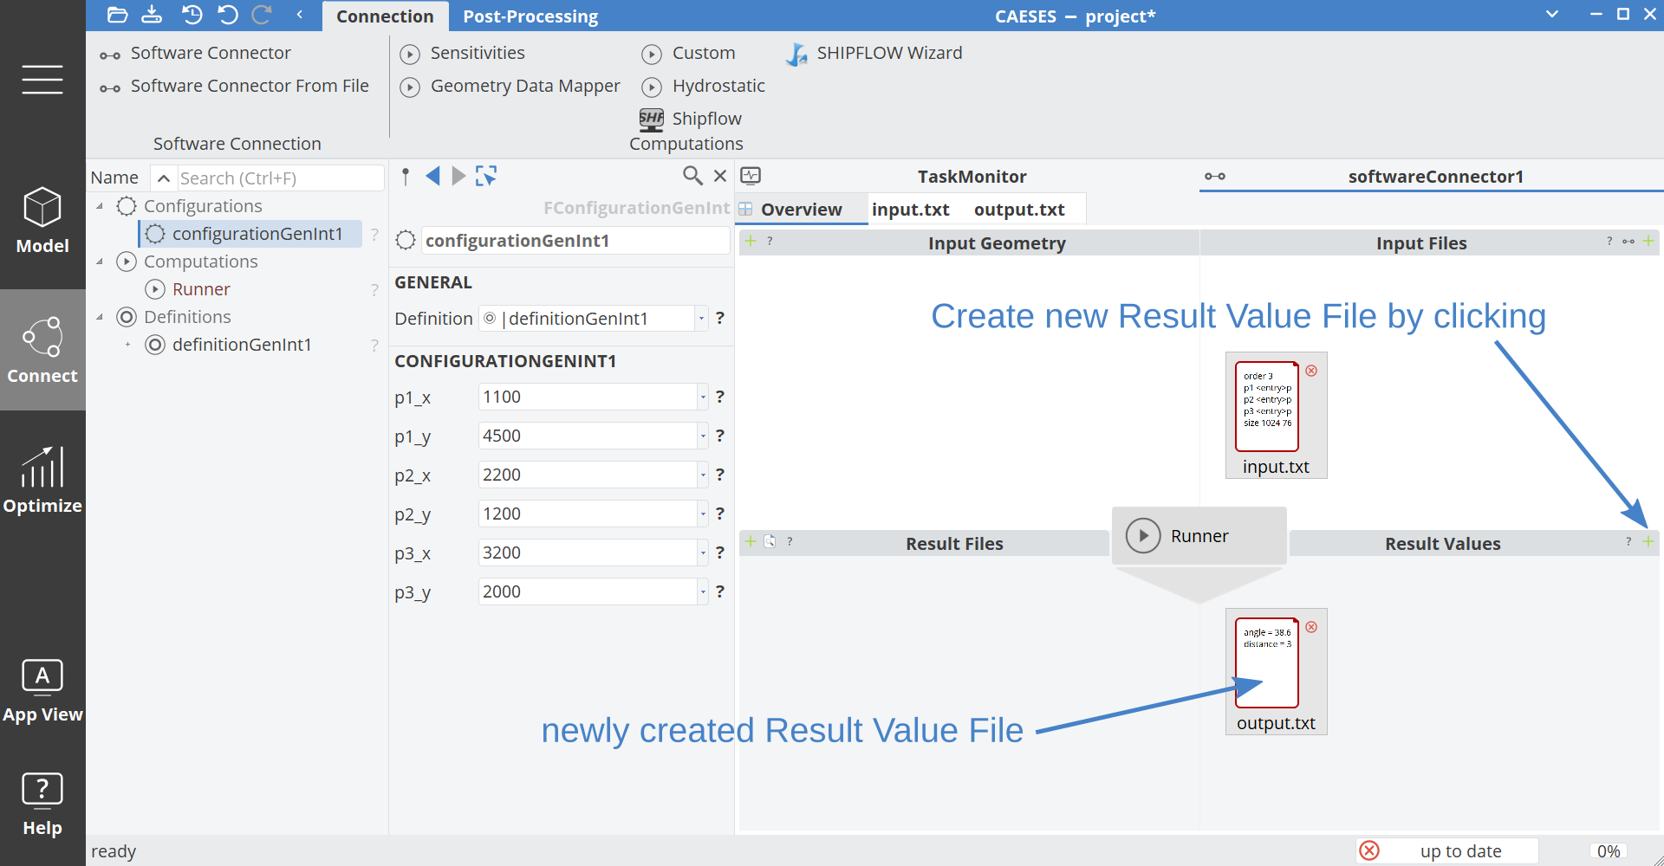The image size is (1664, 866).
Task: Pin the object editor panel
Action: tap(406, 177)
